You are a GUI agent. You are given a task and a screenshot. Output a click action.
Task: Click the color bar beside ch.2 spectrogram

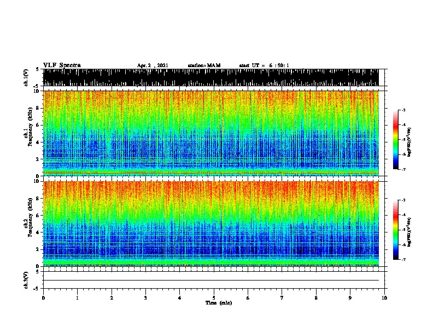click(395, 230)
